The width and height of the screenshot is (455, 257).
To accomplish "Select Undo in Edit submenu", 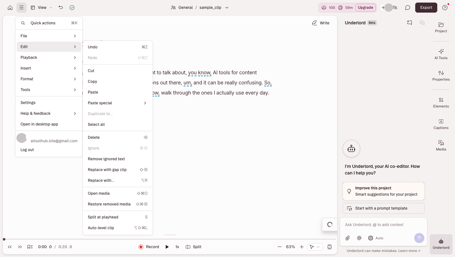I will [x=118, y=47].
